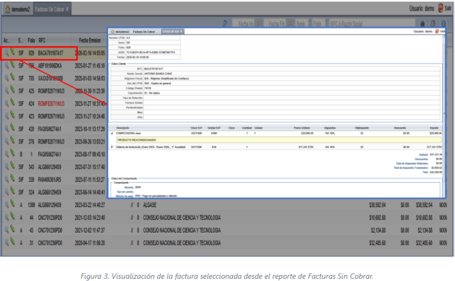Screen dimensions: 455x281
Task: Click pencil edit icon for folio 929
Action: [x=12, y=52]
